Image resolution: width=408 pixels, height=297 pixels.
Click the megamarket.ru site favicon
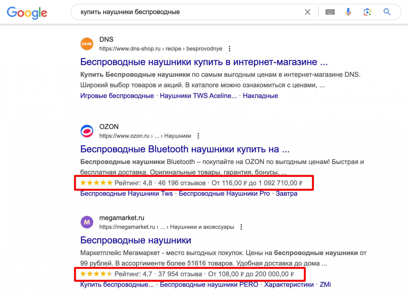coord(87,222)
